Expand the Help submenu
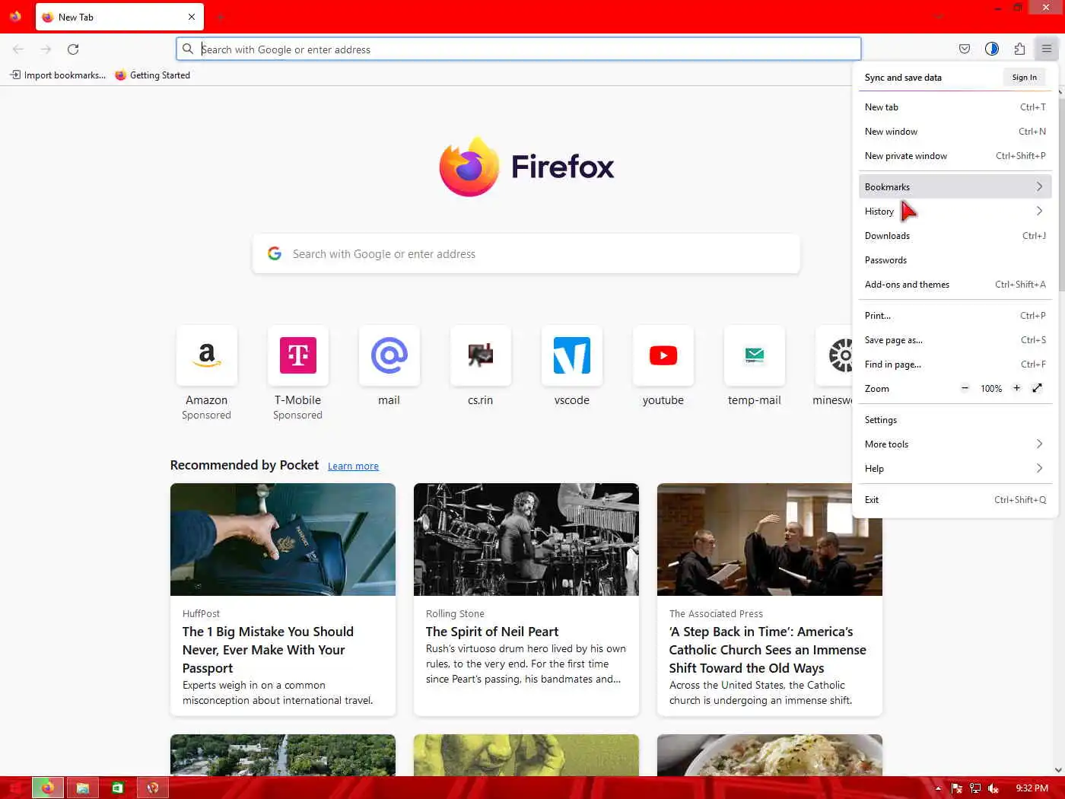Image resolution: width=1065 pixels, height=799 pixels. click(x=955, y=469)
